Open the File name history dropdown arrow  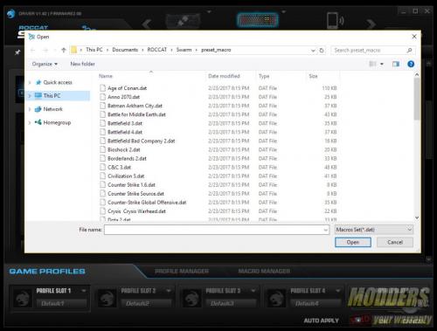coord(325,230)
